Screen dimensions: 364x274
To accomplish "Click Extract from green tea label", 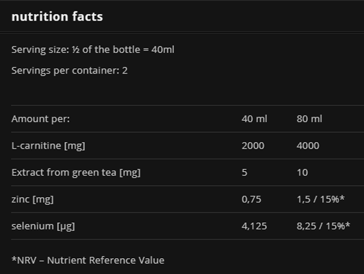I will (76, 172).
